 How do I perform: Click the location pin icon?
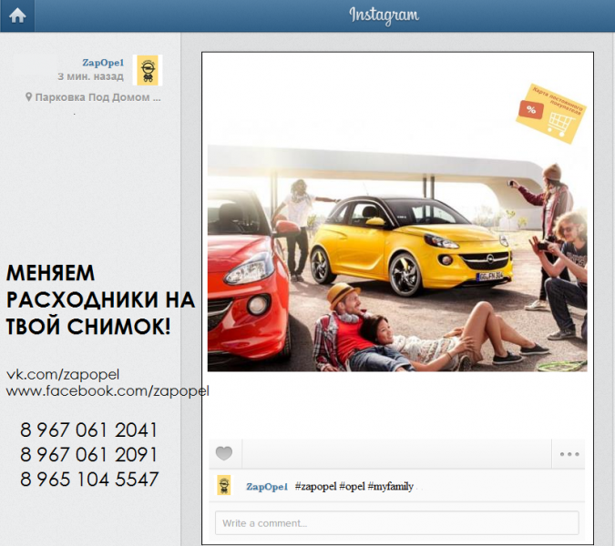28,96
